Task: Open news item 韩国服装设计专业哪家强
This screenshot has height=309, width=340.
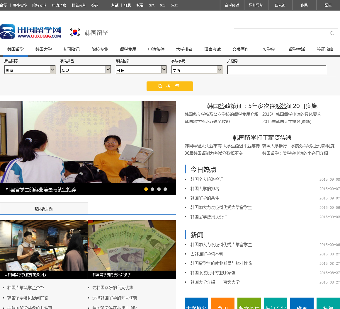Action: (213, 273)
